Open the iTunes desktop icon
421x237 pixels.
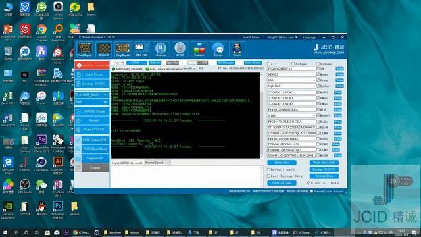41,98
